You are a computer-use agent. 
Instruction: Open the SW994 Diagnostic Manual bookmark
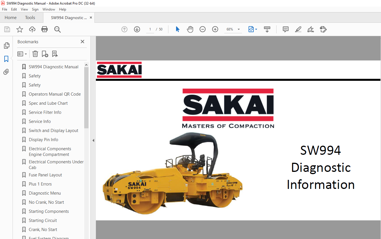53,67
